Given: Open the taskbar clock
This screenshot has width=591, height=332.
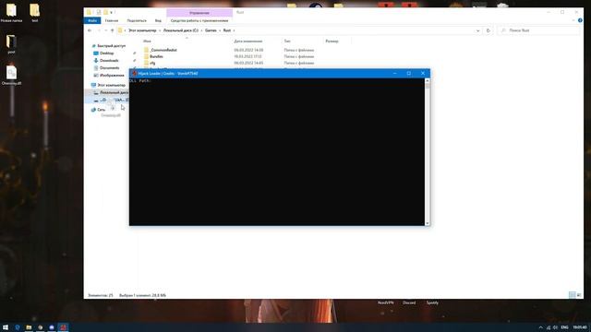Looking at the screenshot, I should pyautogui.click(x=580, y=327).
